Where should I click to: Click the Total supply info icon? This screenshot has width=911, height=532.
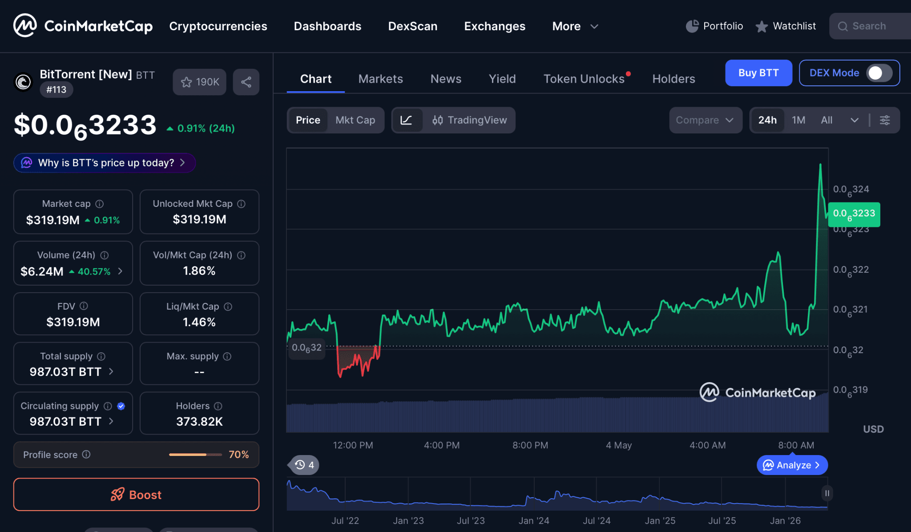[x=101, y=356]
